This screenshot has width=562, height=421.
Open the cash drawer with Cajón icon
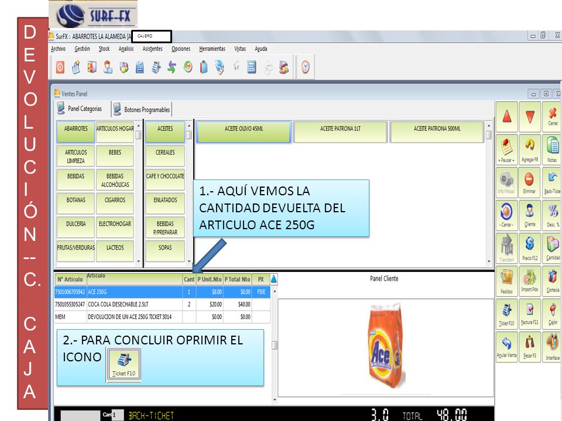coord(552,314)
